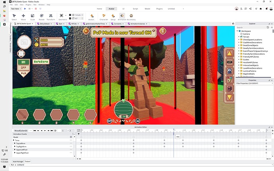The width and height of the screenshot is (274, 171).
Task: Open the share collaborators icon
Action: click(251, 9)
